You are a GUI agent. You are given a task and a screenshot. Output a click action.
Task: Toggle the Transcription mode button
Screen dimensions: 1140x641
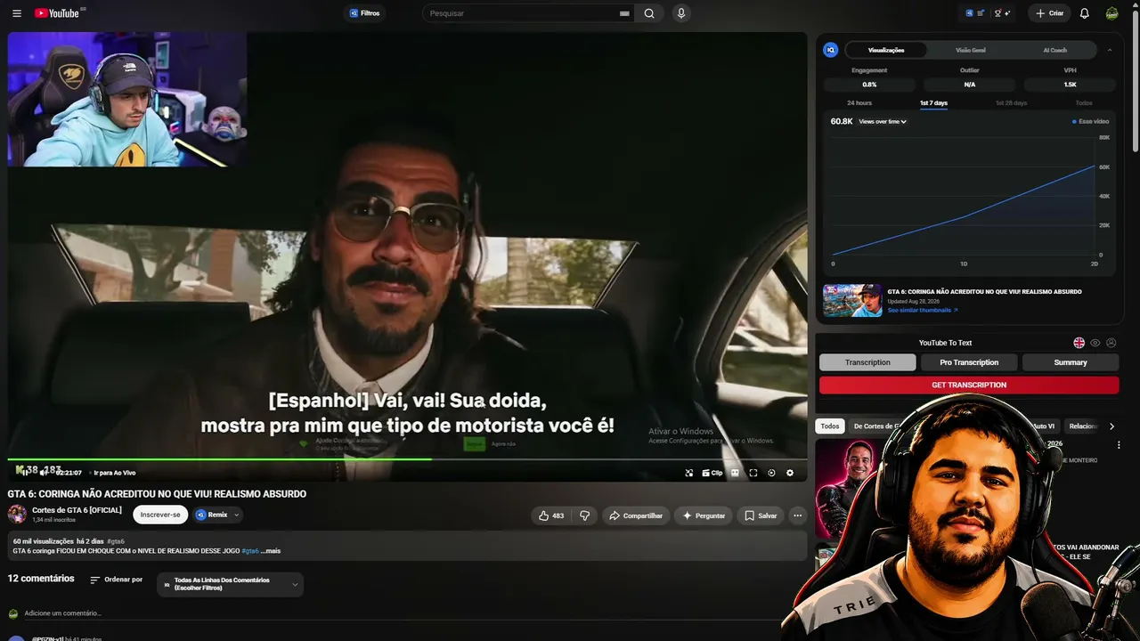867,362
